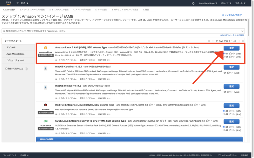Switch to step 1. AMI の選択 tab
Screen dimensions: 254x158
click(x=9, y=10)
